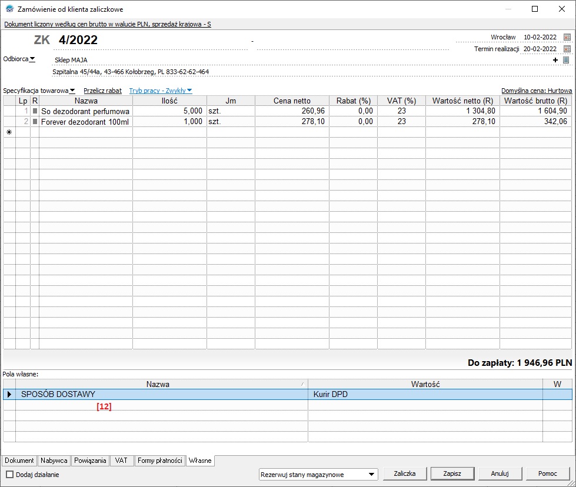
Task: Click the plus icon to add recipient
Action: coord(555,60)
